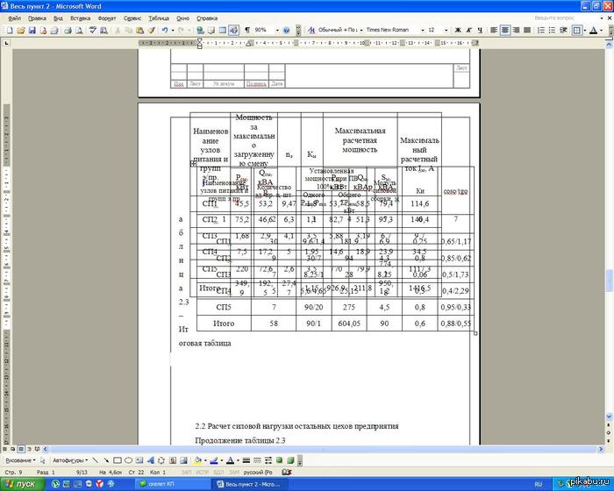Toggle bold formatting
This screenshot has height=491, width=614.
tap(460, 30)
